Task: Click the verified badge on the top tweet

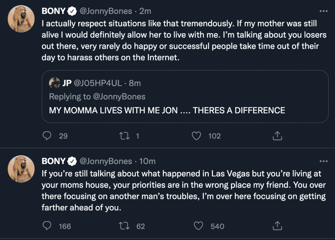Action: 72,11
